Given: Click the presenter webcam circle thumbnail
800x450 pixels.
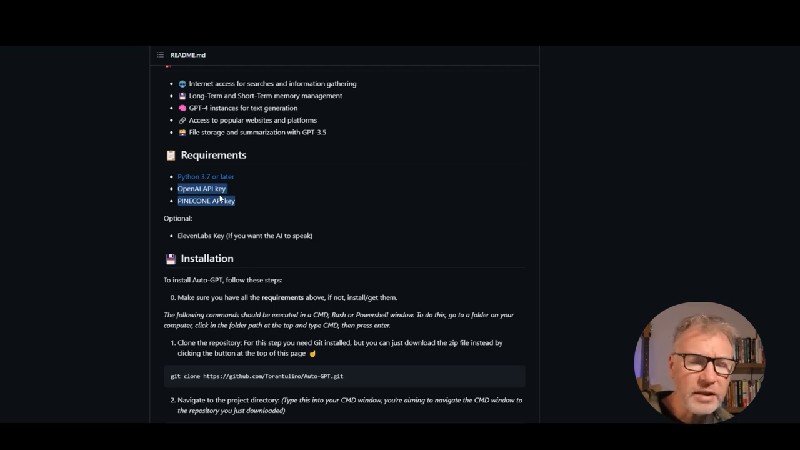Looking at the screenshot, I should pos(699,362).
